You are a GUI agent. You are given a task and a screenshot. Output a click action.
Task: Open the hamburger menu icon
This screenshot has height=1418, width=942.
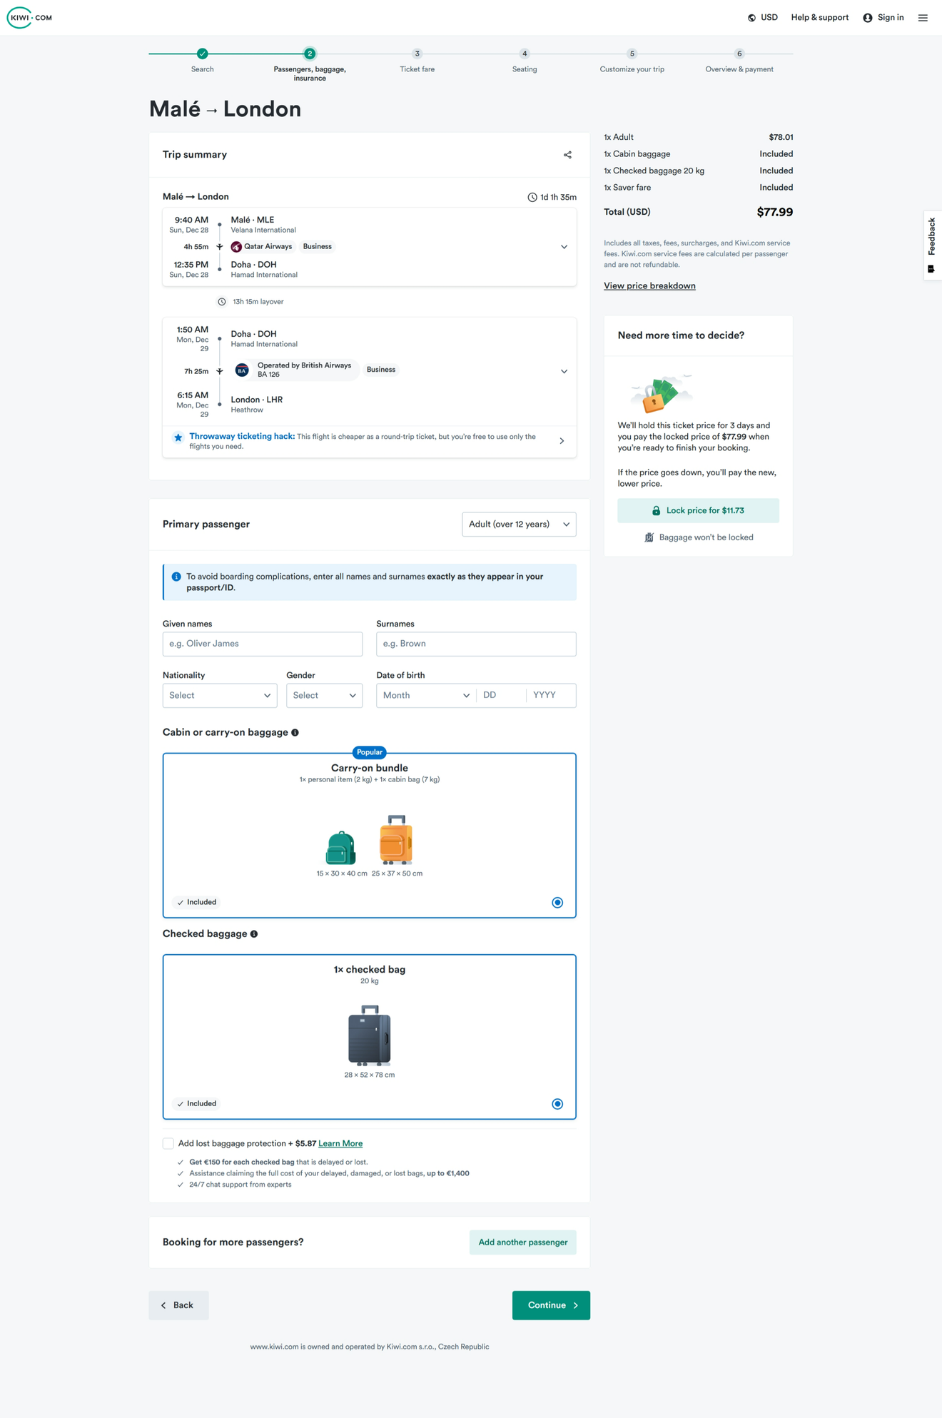[923, 18]
